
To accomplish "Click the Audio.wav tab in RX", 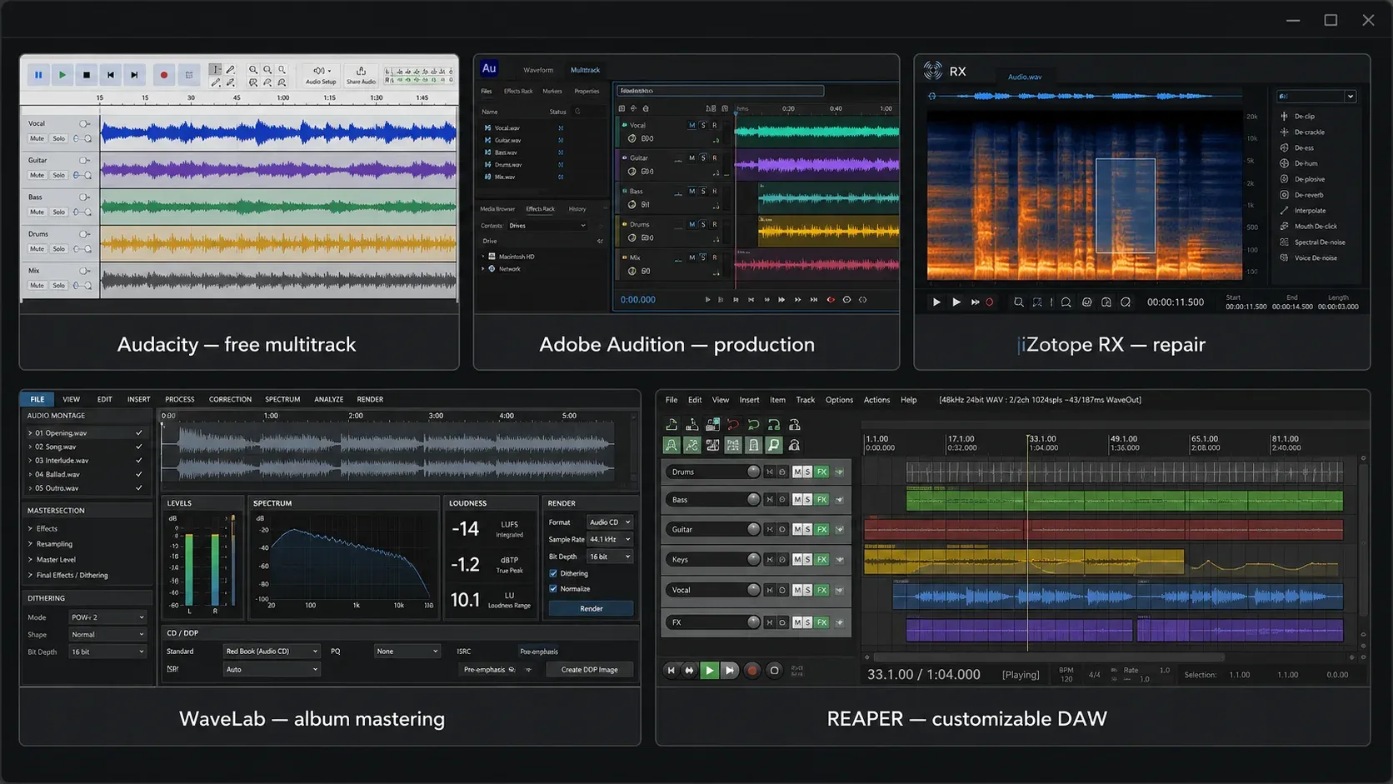I will point(1025,77).
